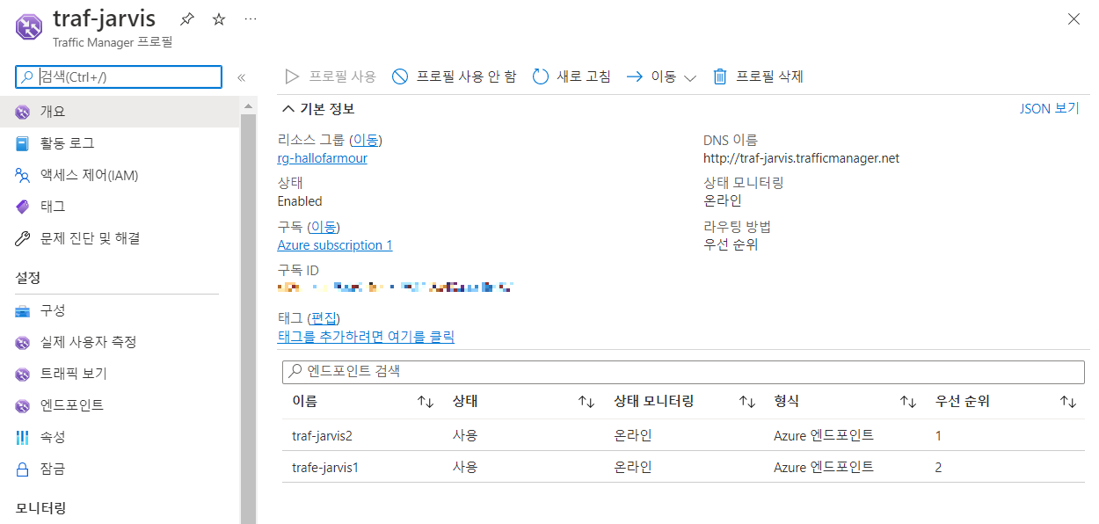Image resolution: width=1099 pixels, height=524 pixels.
Task: Close the Traffic Manager profile blade
Action: click(1074, 18)
